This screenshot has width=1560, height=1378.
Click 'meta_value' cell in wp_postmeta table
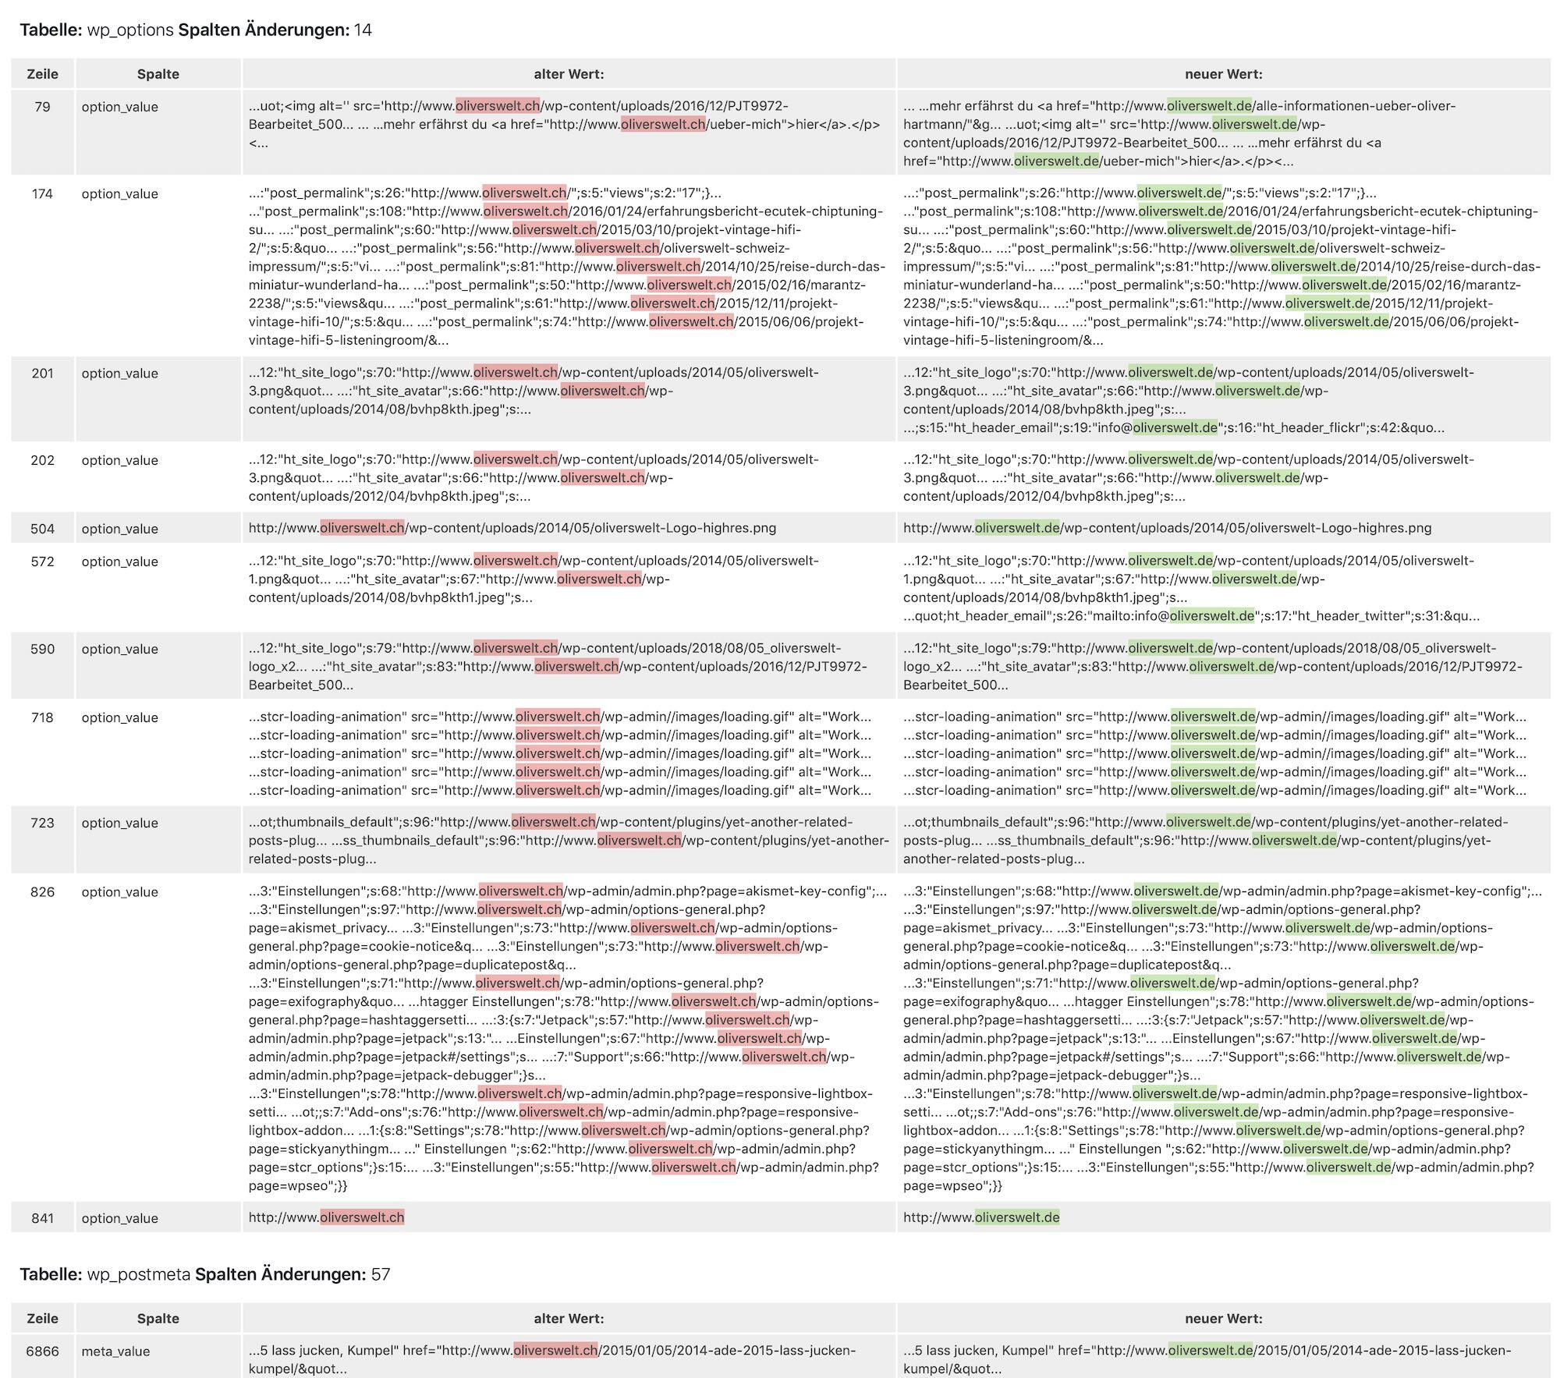(x=115, y=1351)
